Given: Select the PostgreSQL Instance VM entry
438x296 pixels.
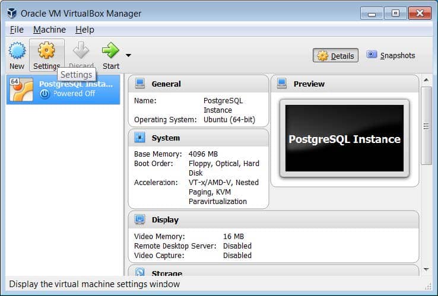Looking at the screenshot, I should pyautogui.click(x=64, y=90).
